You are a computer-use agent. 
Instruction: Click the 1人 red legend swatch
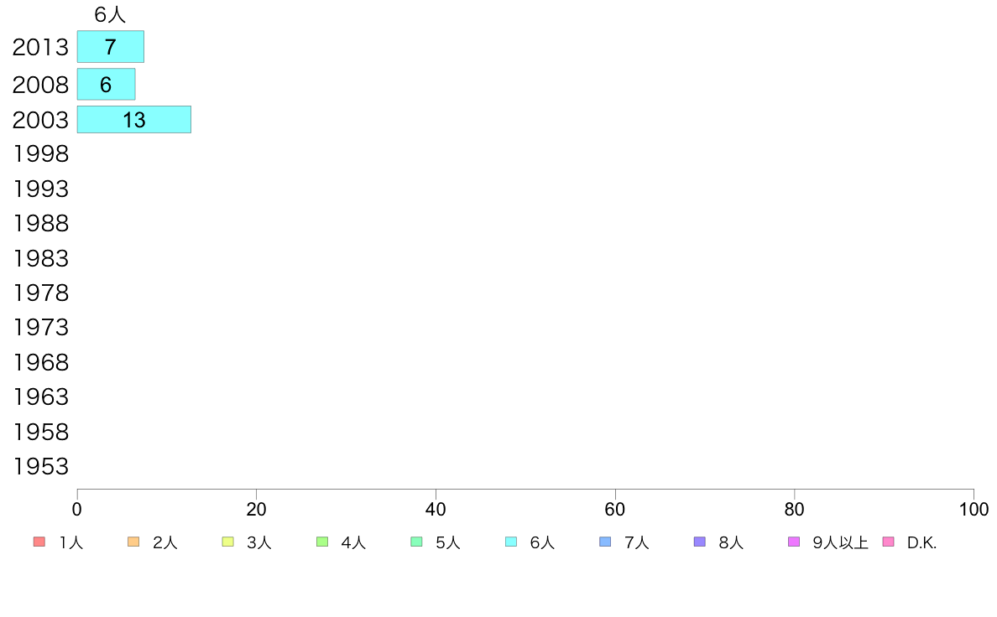tap(39, 542)
